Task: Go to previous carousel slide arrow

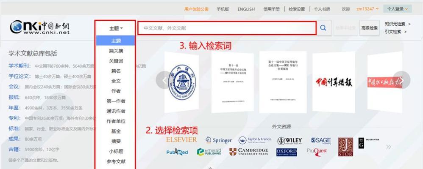Action: point(164,80)
